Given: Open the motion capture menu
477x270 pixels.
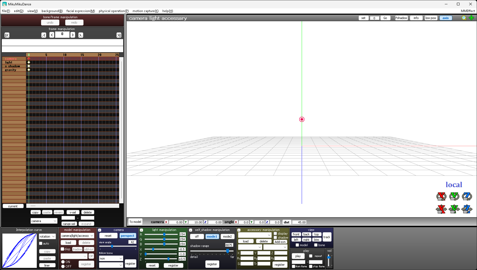Looking at the screenshot, I should click(145, 11).
